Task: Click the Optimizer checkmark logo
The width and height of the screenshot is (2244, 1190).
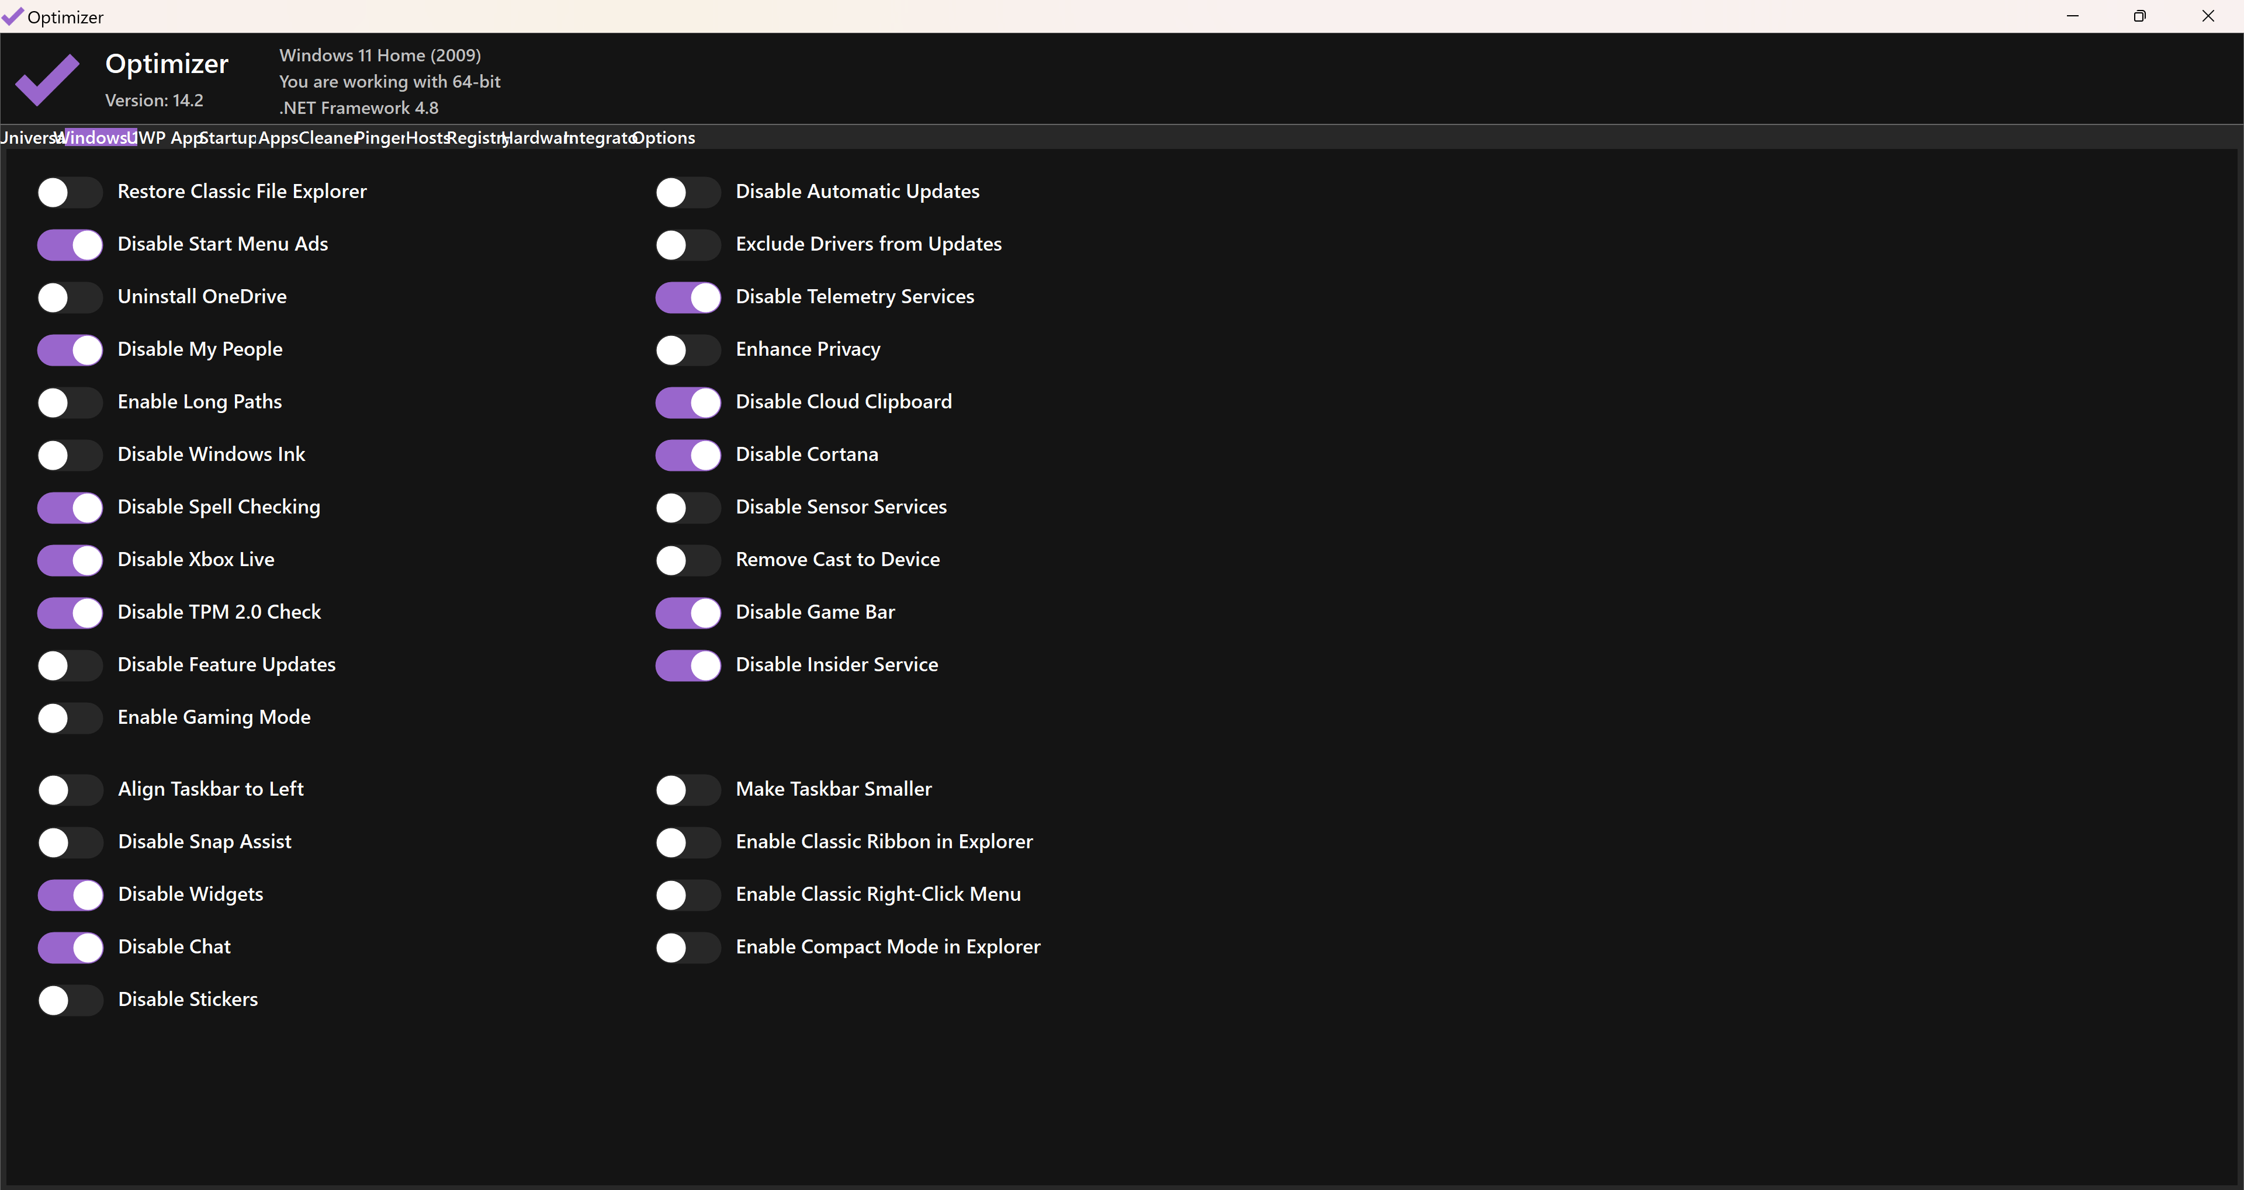Action: 46,80
